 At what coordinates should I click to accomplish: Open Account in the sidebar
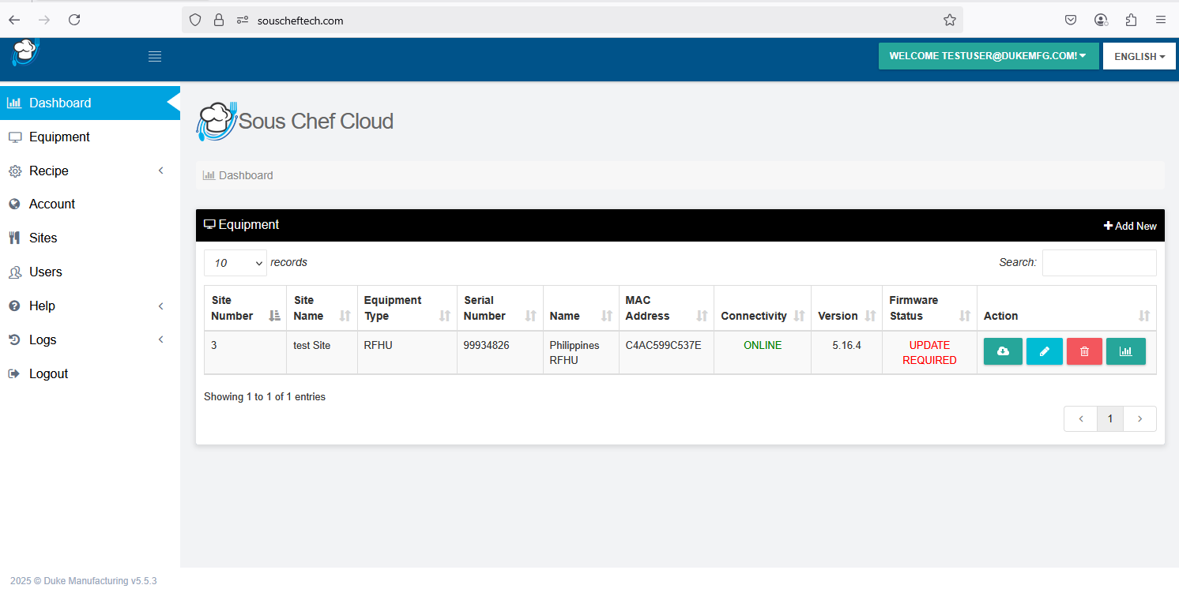(x=90, y=204)
